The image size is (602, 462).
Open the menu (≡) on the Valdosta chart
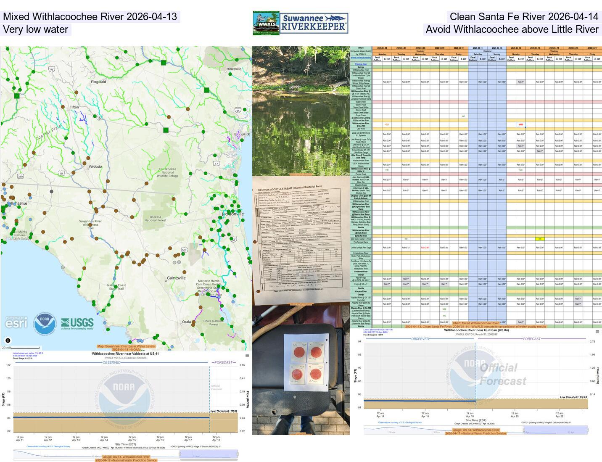248,354
